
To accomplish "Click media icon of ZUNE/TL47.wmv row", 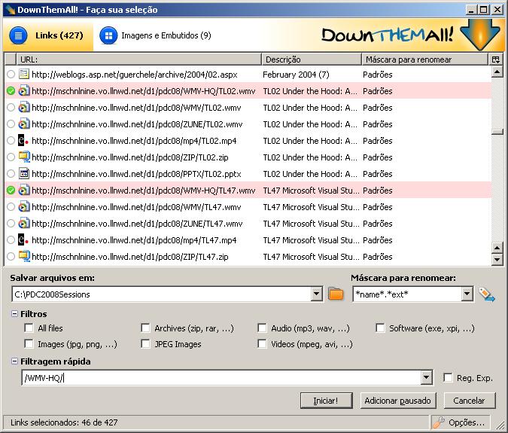I will 23,223.
